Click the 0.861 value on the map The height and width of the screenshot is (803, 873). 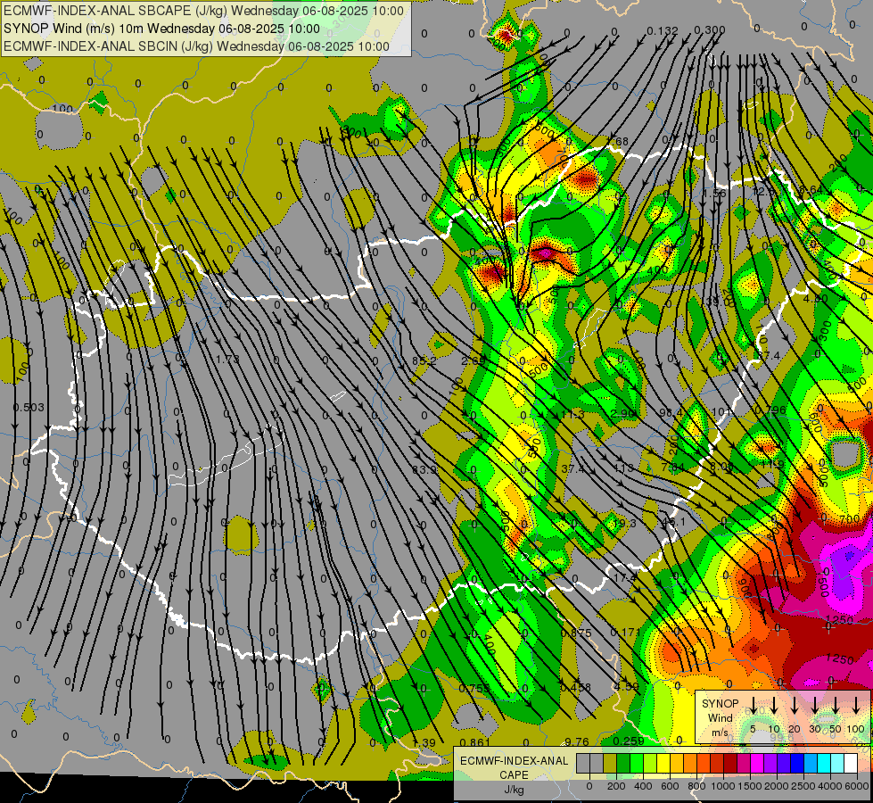pyautogui.click(x=475, y=742)
